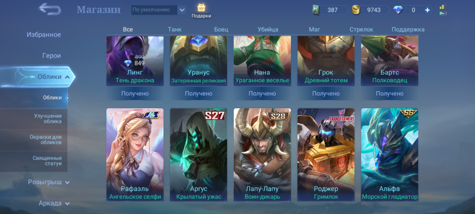This screenshot has width=475, height=214.
Task: Select the Роджер Гримлок skin card
Action: click(326, 155)
